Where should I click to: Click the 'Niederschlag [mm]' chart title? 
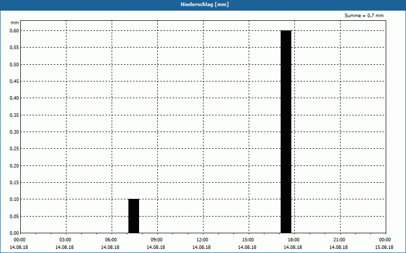coord(205,5)
